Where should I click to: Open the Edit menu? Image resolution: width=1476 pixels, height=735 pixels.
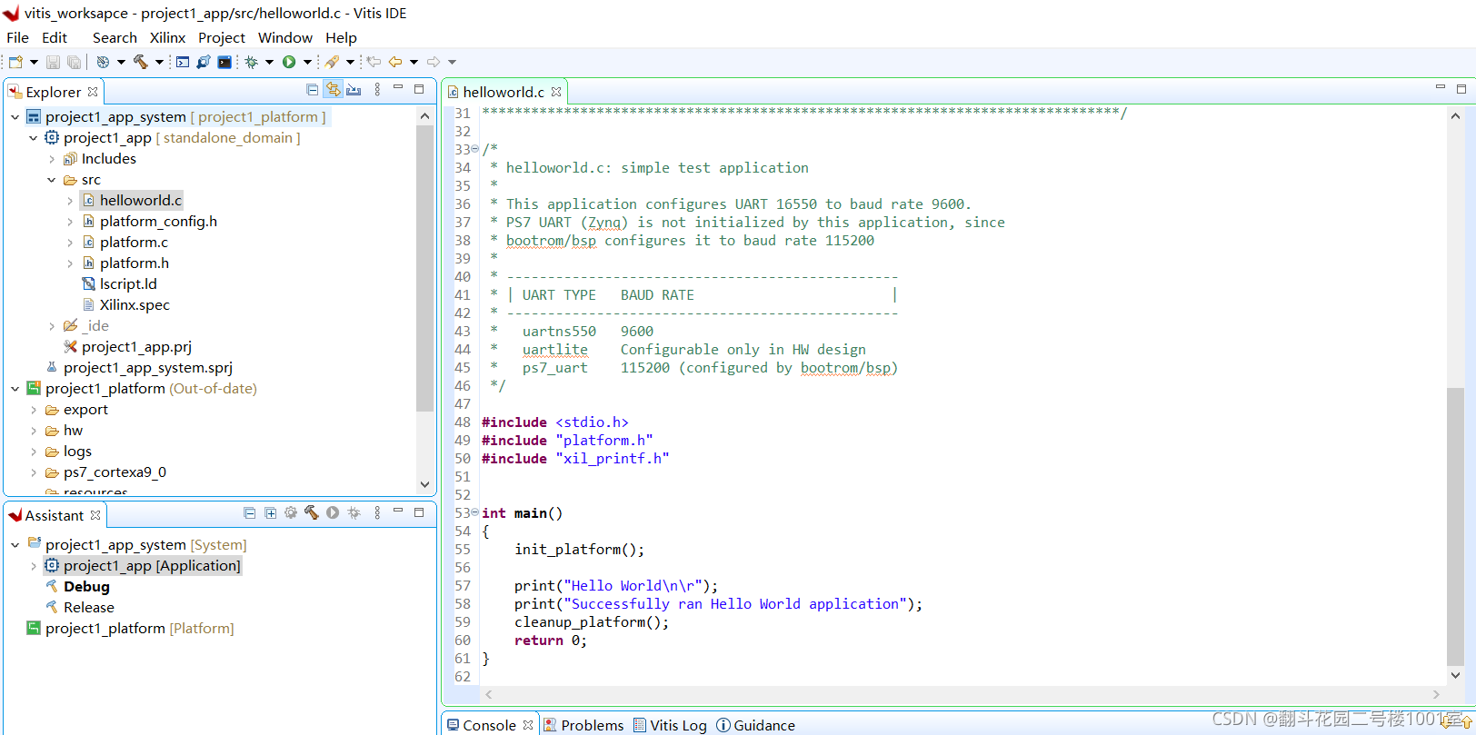(55, 37)
